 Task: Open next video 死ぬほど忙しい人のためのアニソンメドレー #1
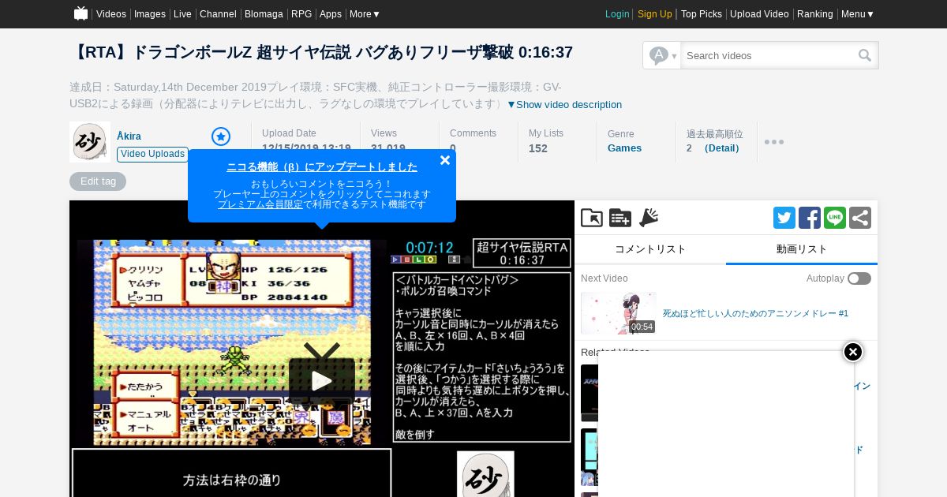[x=755, y=313]
